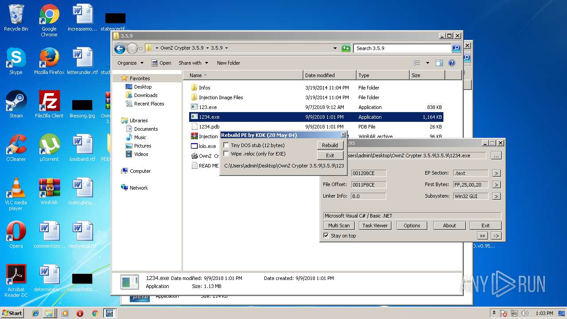
Task: Expand PEiD extra info double-arrow button
Action: tap(482, 236)
